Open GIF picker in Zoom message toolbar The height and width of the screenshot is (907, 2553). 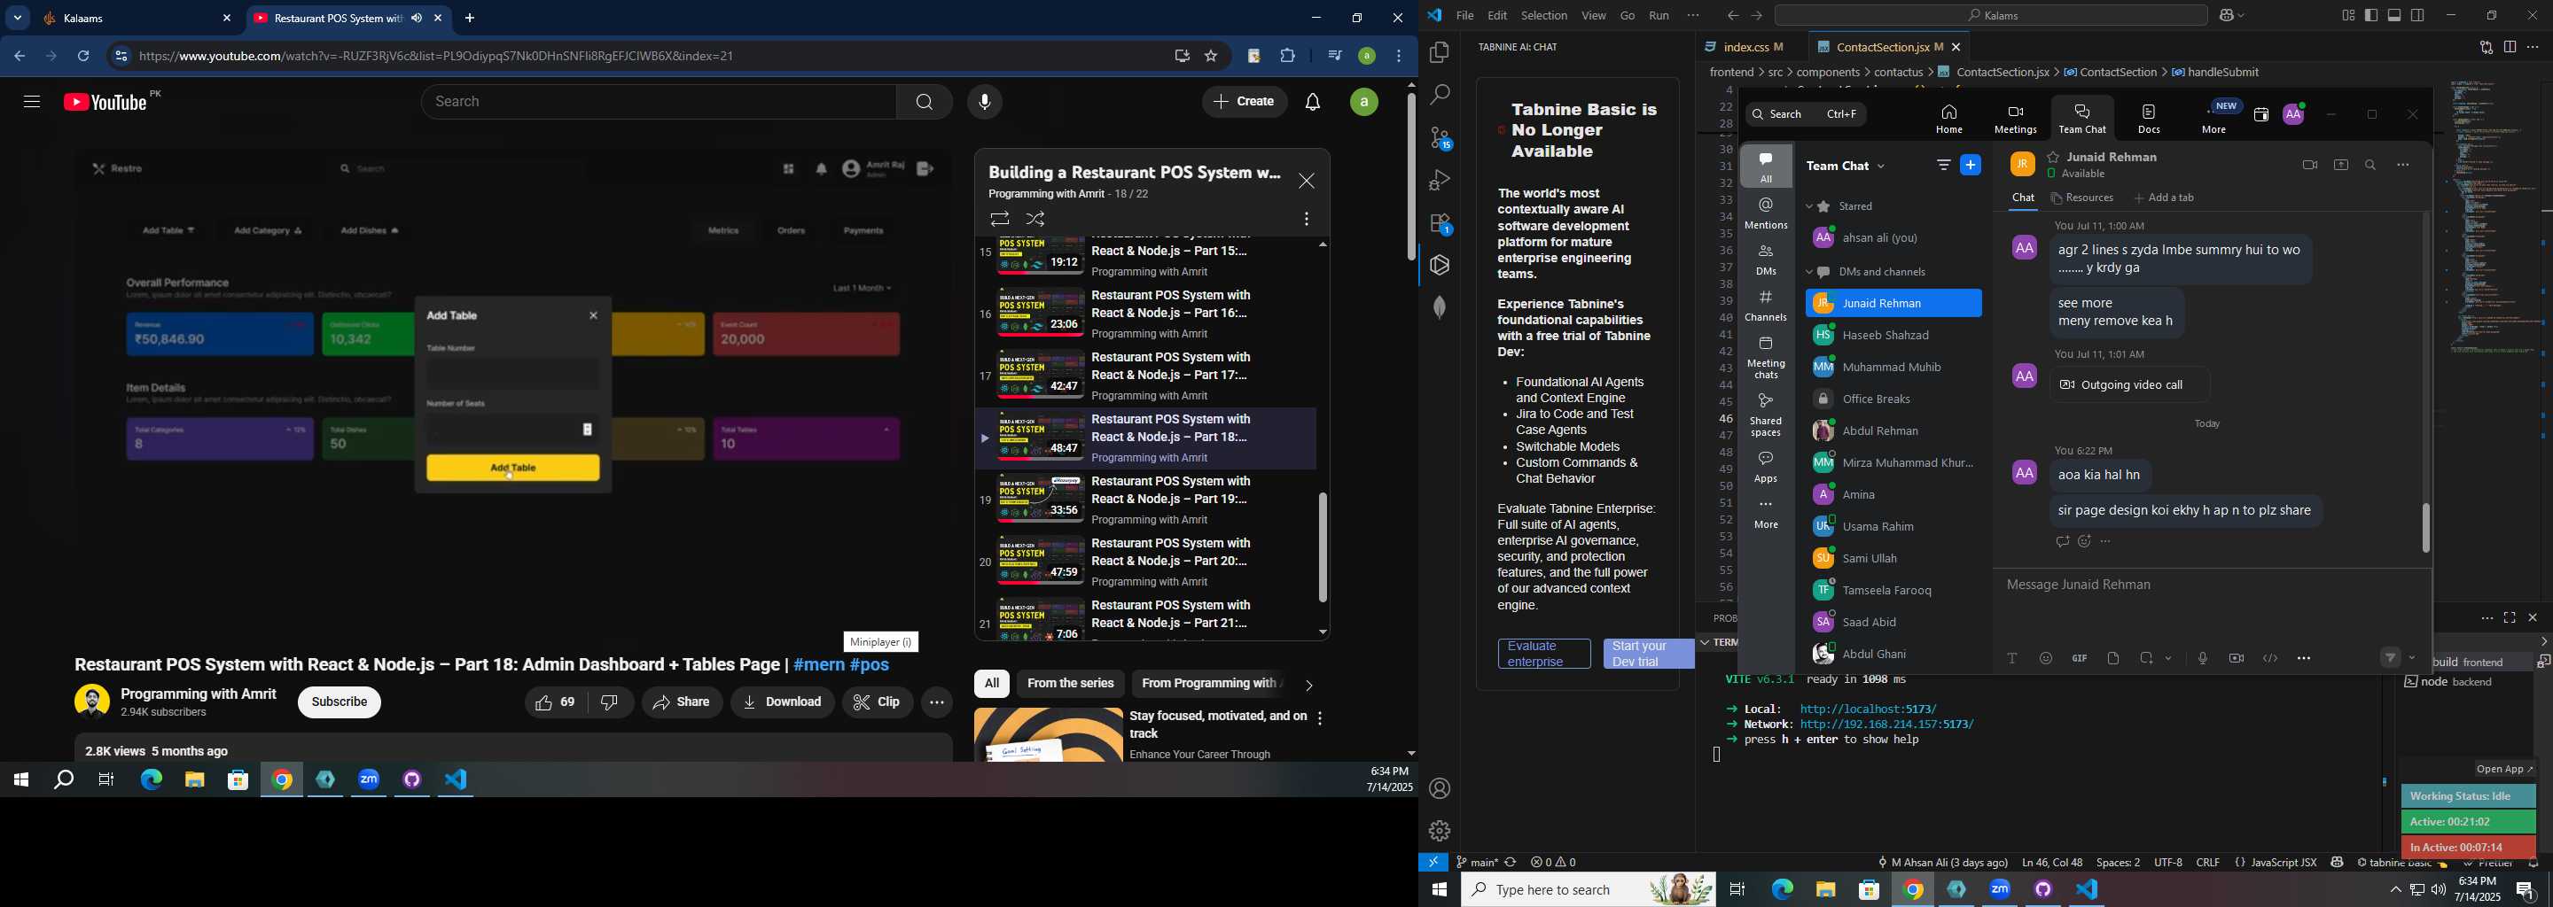[2080, 658]
